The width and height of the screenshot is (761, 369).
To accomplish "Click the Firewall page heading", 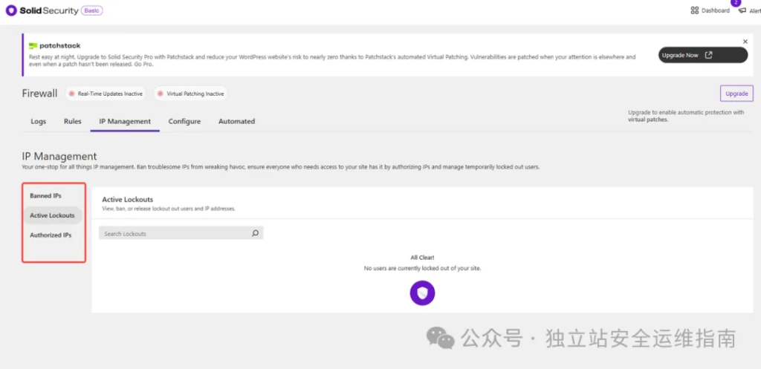I will pos(39,93).
